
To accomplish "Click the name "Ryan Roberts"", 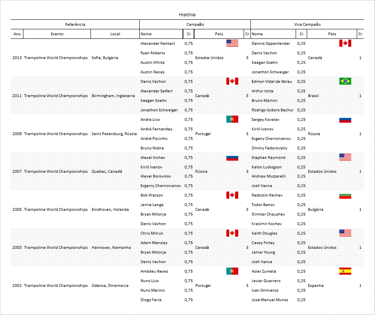I will click(x=153, y=53).
